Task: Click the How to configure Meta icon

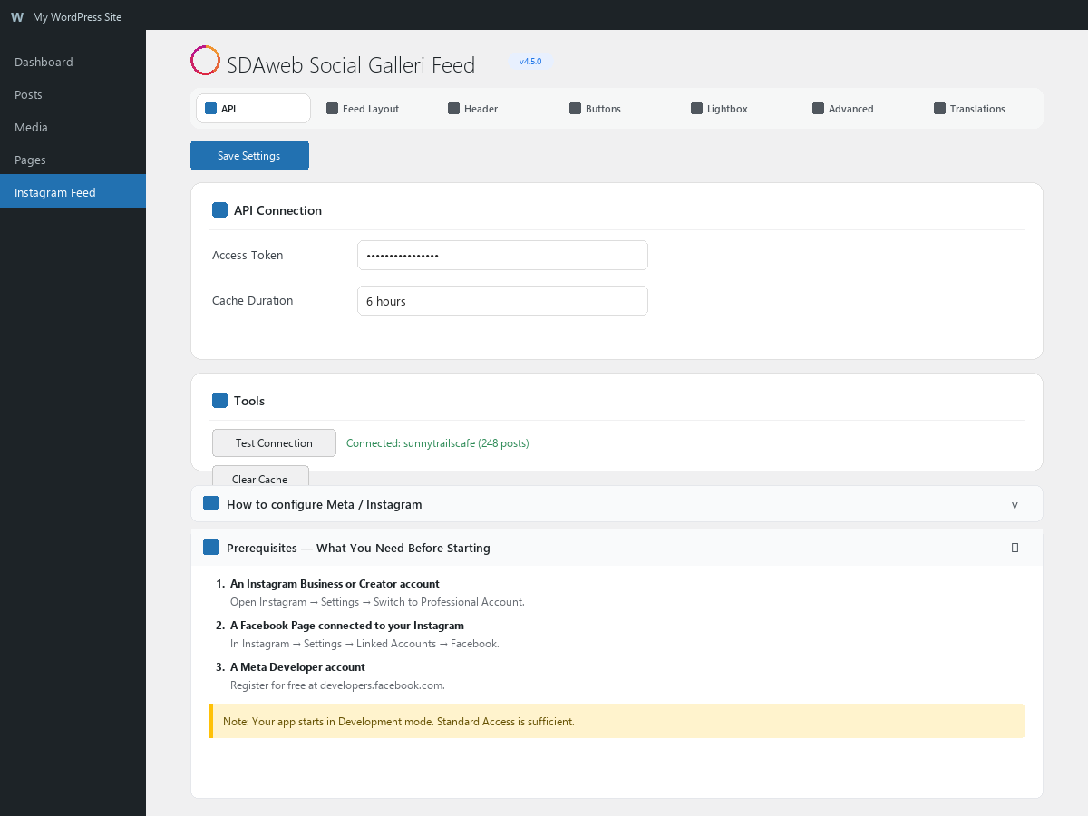Action: (x=211, y=504)
